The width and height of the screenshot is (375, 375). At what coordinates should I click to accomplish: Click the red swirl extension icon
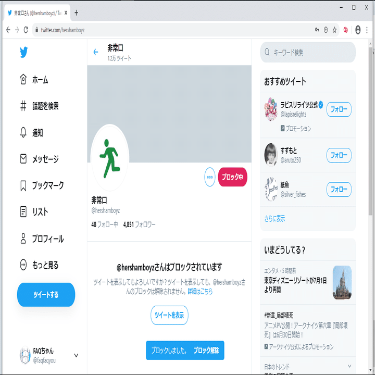[x=346, y=30]
